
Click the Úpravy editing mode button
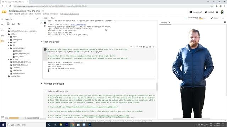tap(215, 18)
